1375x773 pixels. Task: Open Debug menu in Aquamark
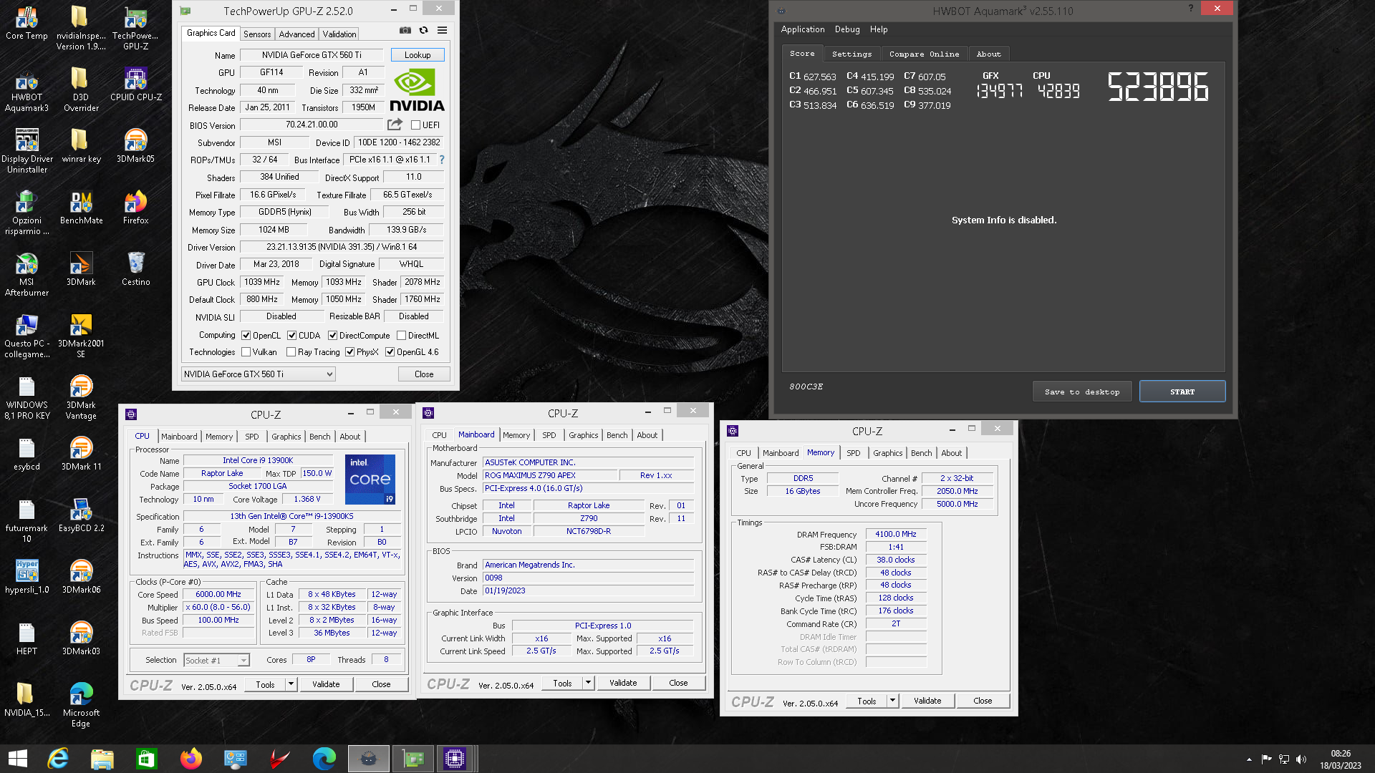847,29
